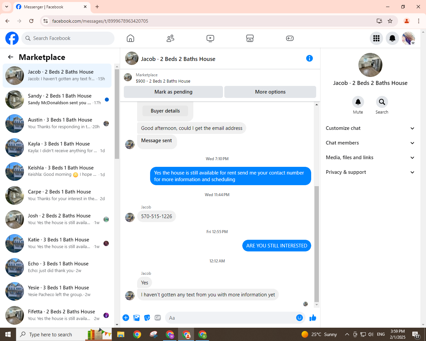Open Chrome three-dot menu
This screenshot has width=426, height=341.
coord(419,21)
